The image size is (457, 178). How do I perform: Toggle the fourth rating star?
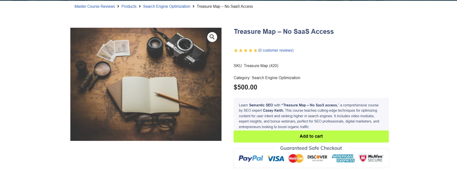pyautogui.click(x=250, y=50)
